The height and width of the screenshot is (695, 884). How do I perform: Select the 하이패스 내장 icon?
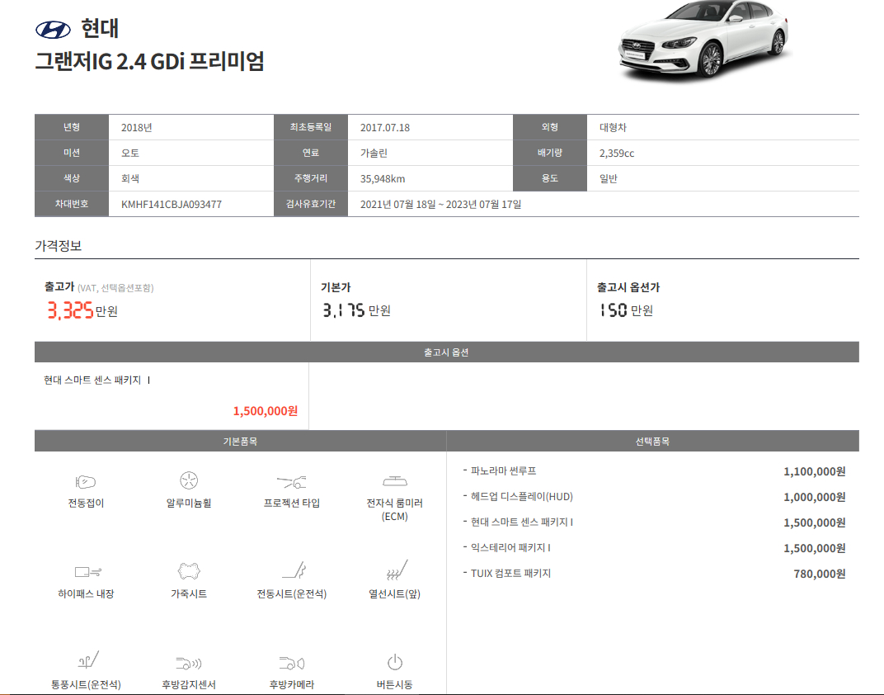click(88, 572)
